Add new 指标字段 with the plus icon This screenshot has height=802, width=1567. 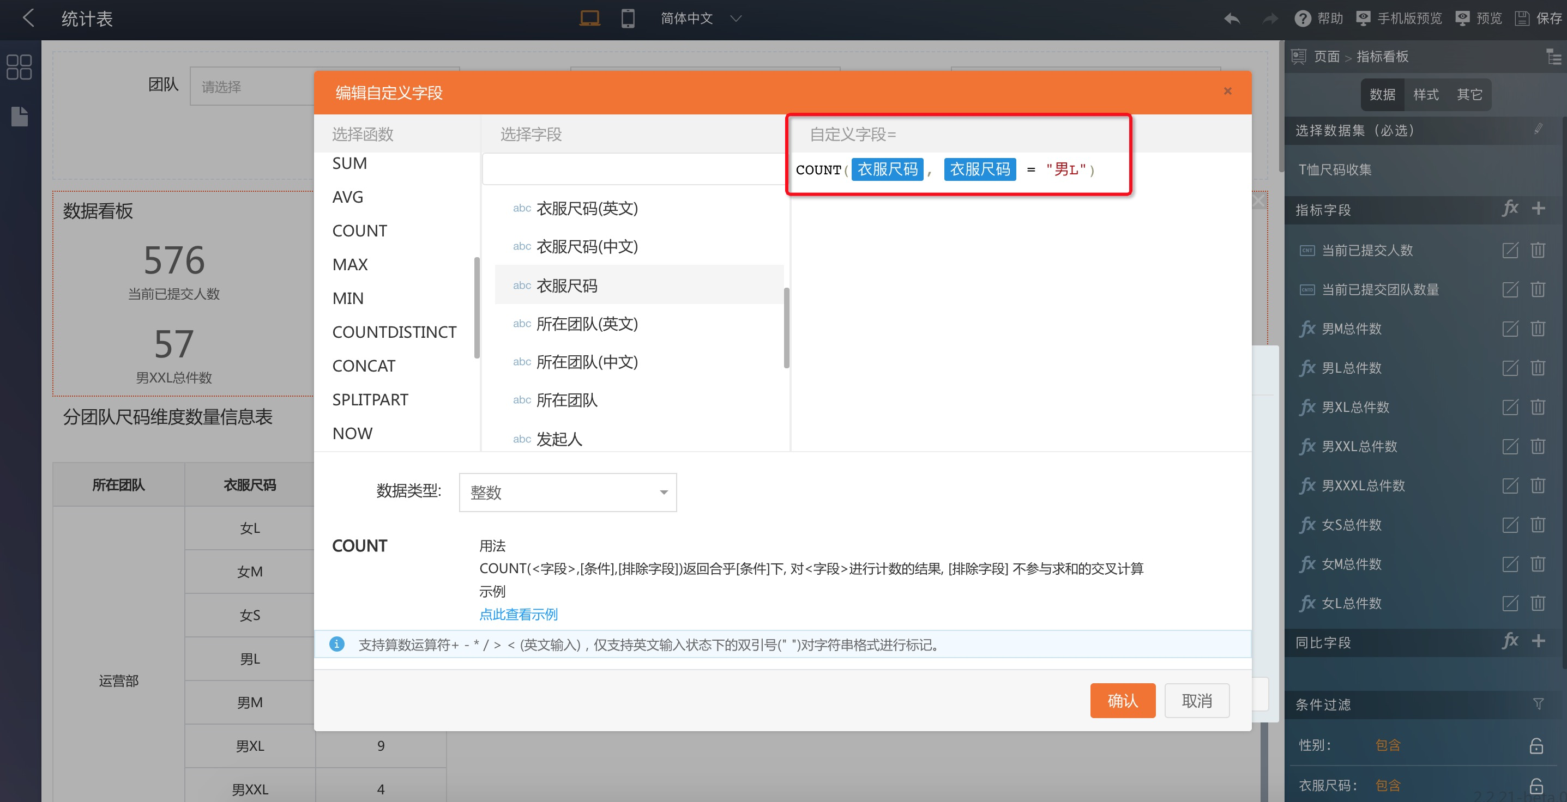1539,209
